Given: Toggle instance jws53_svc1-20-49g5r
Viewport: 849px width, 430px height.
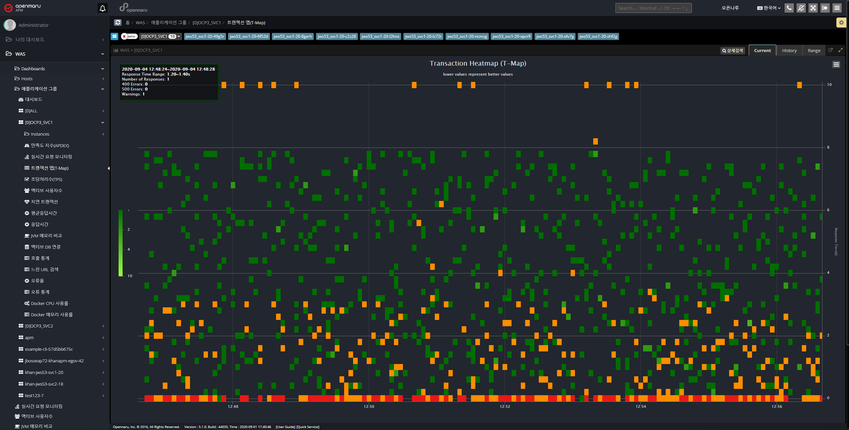Looking at the screenshot, I should (x=205, y=36).
